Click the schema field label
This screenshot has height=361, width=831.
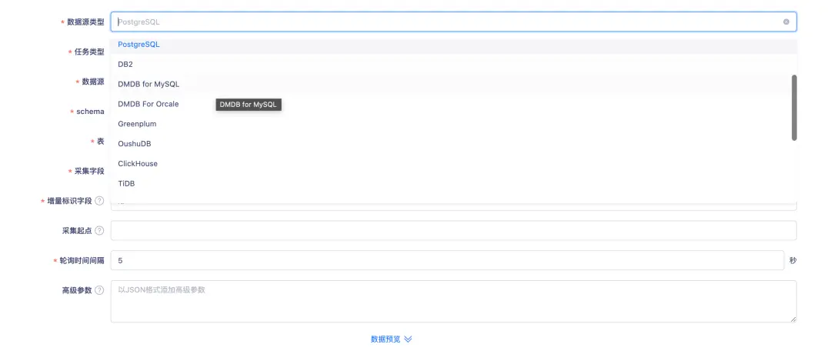pos(91,112)
